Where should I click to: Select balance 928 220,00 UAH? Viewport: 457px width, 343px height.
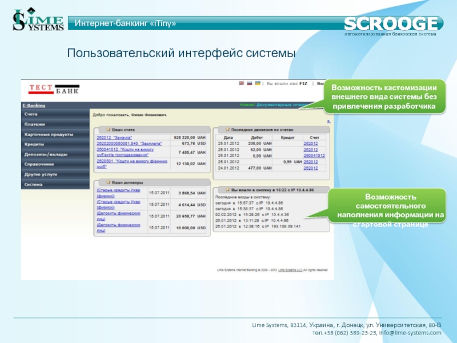tap(190, 137)
